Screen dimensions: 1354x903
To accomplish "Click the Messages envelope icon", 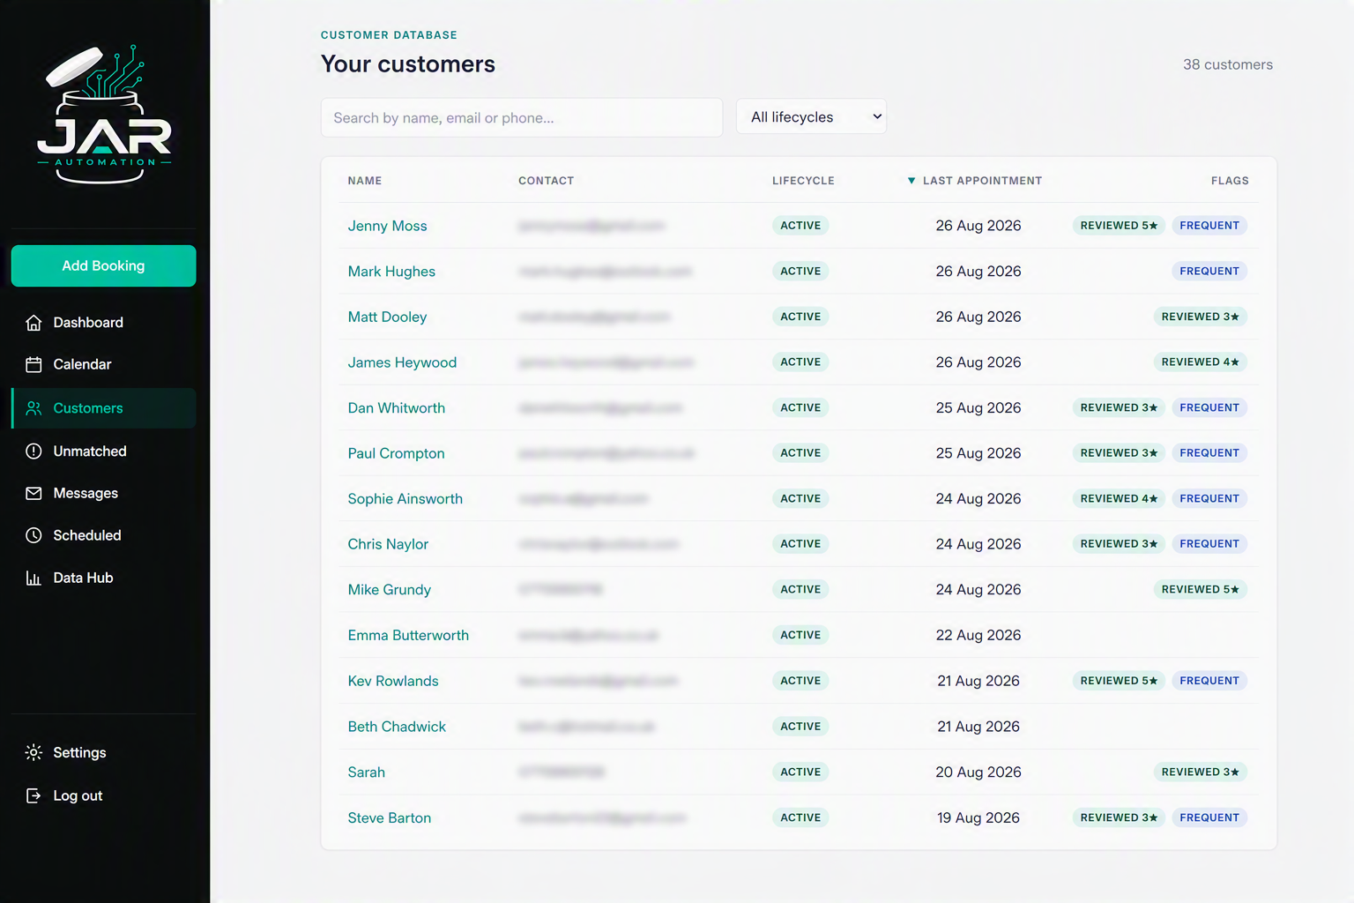I will (x=33, y=494).
